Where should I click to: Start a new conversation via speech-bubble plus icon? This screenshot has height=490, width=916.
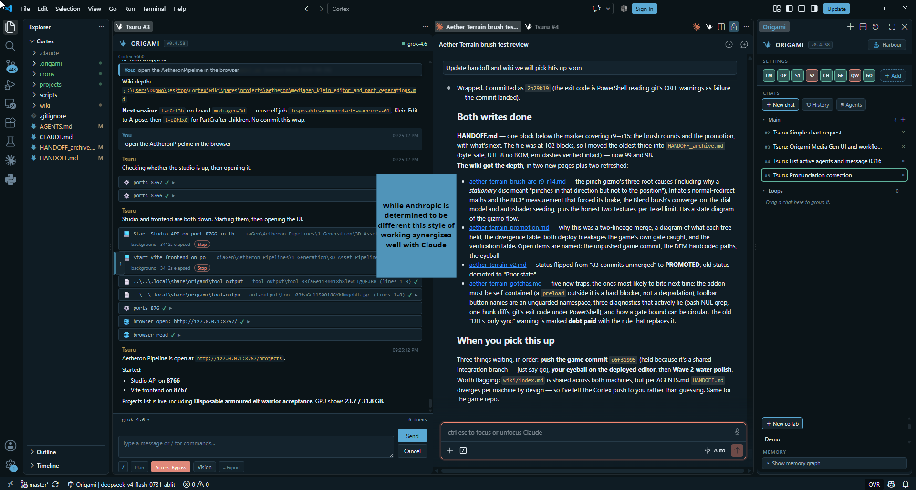pyautogui.click(x=744, y=44)
